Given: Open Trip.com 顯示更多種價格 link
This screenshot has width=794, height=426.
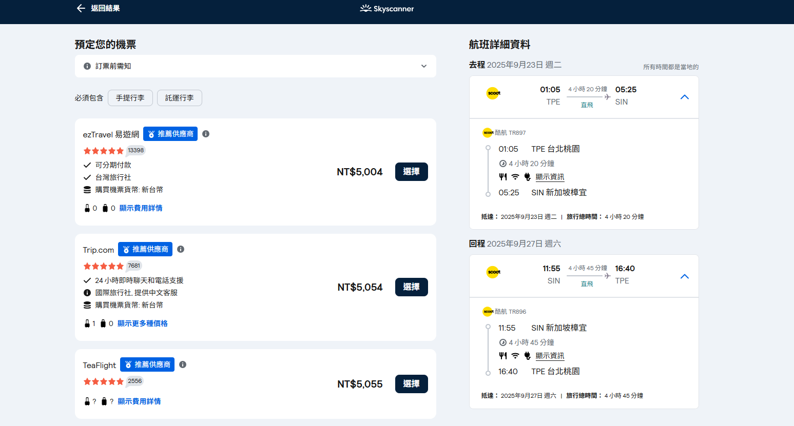Looking at the screenshot, I should tap(143, 323).
